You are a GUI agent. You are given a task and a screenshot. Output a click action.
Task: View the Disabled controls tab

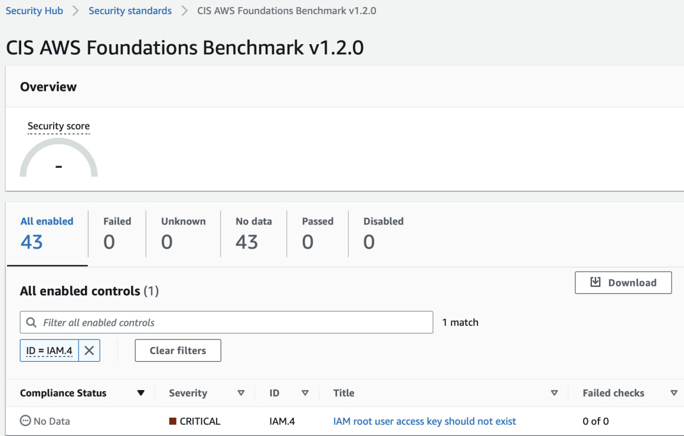point(383,233)
